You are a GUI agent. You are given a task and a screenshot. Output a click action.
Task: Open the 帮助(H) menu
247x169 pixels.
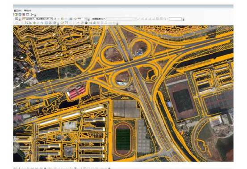[28, 11]
